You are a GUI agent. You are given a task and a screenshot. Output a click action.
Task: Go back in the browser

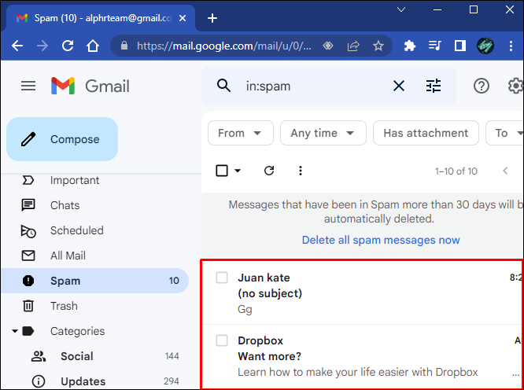[x=17, y=46]
